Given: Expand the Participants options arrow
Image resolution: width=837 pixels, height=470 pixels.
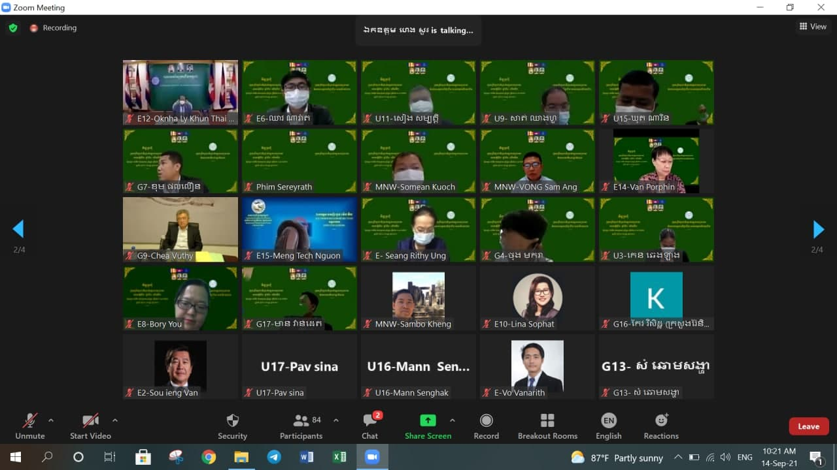Looking at the screenshot, I should click(x=336, y=420).
